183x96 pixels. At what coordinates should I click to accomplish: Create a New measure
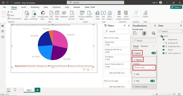tap(119, 15)
